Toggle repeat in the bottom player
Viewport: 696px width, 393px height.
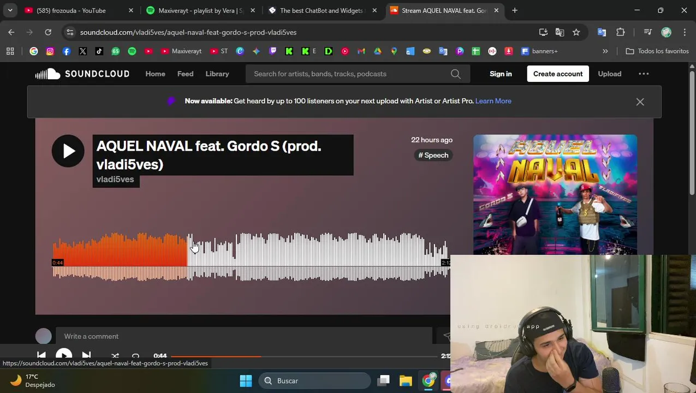pyautogui.click(x=135, y=356)
